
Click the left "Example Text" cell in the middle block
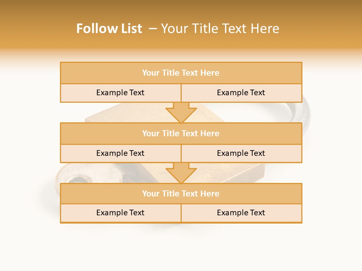120,154
